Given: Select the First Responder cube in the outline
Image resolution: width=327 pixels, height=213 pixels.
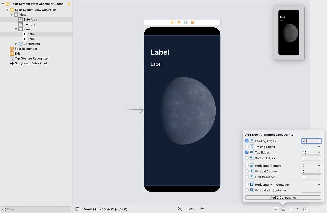Looking at the screenshot, I should pyautogui.click(x=12, y=49).
